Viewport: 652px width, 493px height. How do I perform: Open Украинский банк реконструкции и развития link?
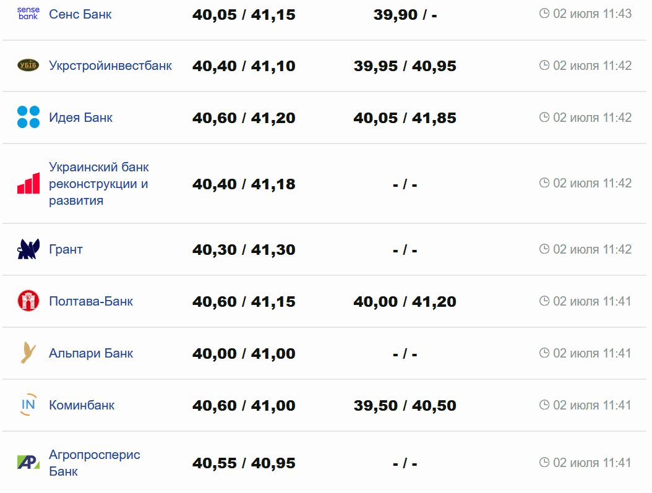98,184
